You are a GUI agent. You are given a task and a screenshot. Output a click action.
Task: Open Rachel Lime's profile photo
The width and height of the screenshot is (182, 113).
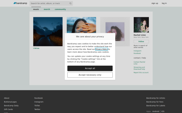point(141,25)
